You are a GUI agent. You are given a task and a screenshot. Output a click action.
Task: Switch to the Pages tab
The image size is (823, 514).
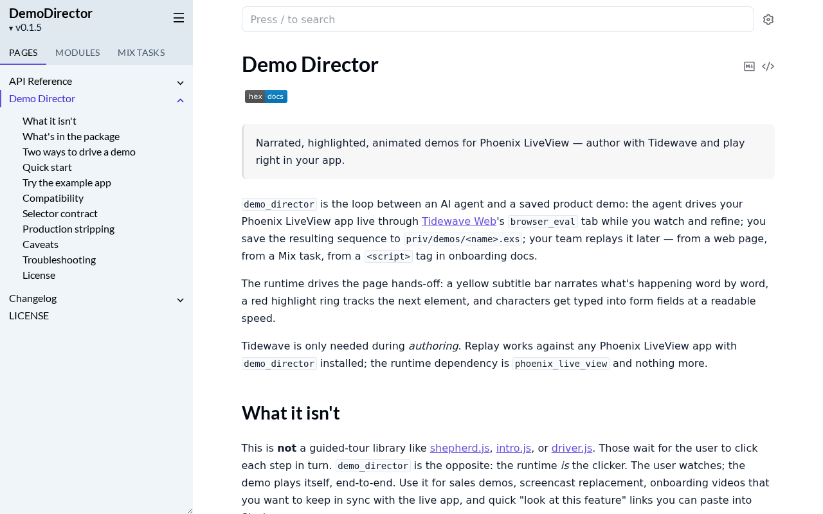pyautogui.click(x=23, y=53)
